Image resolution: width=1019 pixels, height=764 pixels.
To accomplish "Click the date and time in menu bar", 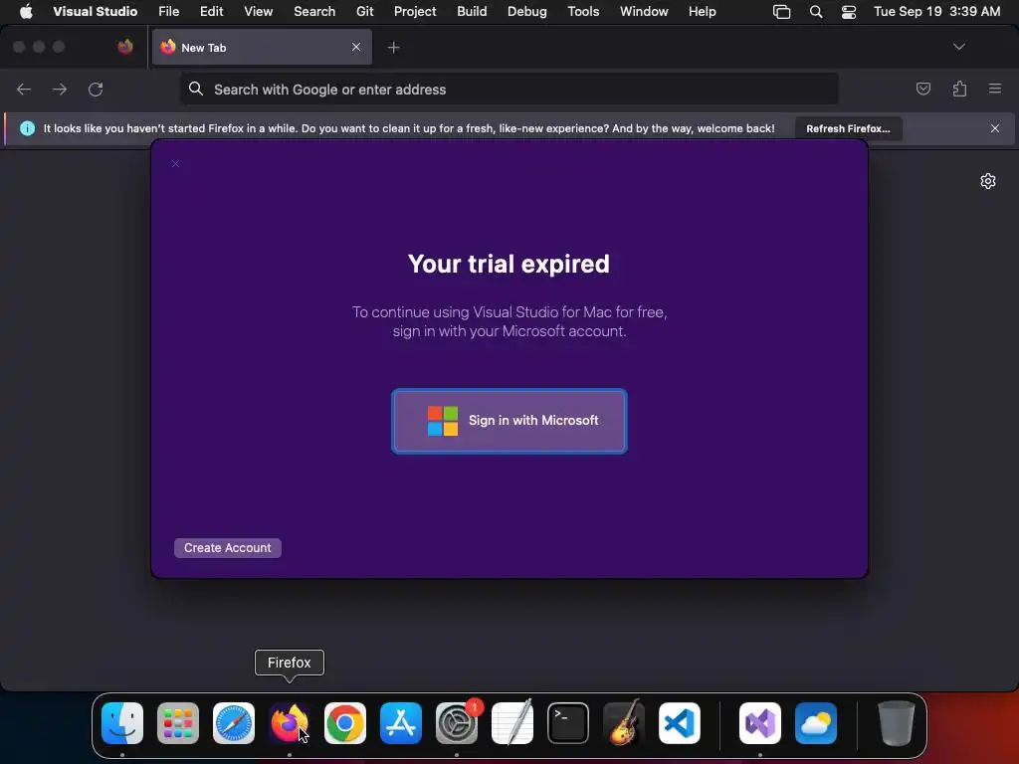I will point(936,11).
